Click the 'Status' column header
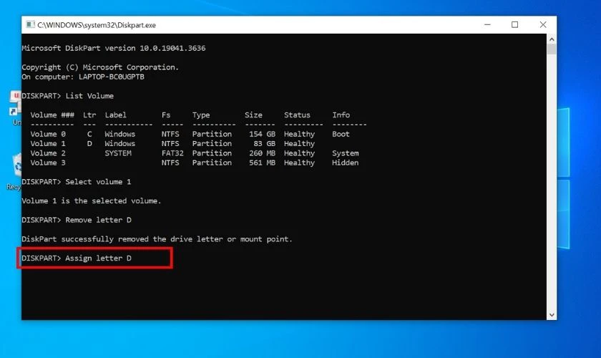The image size is (601, 358). [x=297, y=115]
